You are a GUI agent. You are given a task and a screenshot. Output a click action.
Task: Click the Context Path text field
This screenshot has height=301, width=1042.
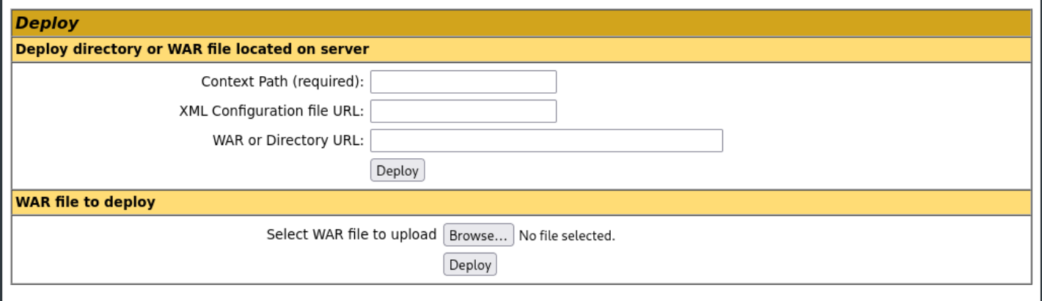pos(463,82)
